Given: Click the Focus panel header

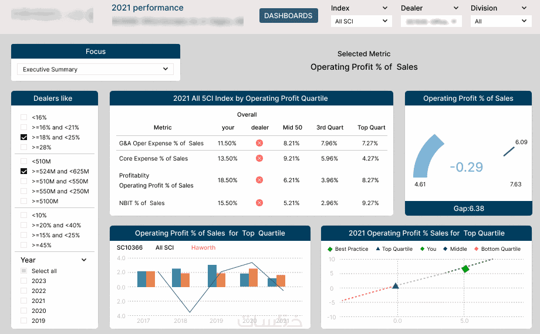Looking at the screenshot, I should 96,51.
